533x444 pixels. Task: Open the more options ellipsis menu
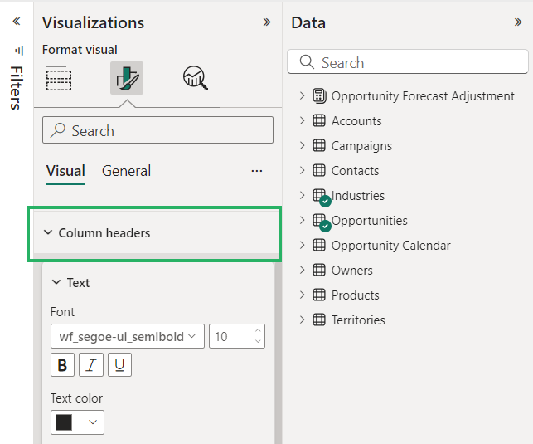257,171
